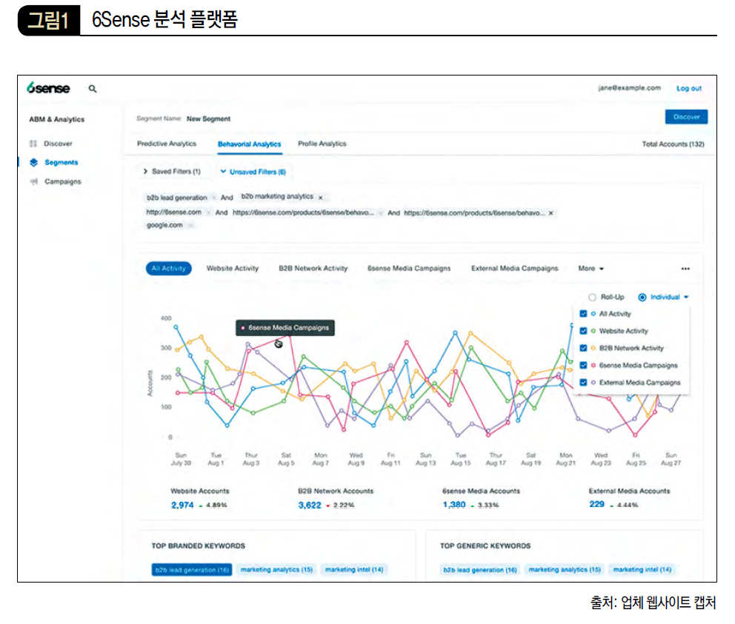Click External Media Accounts value 229
This screenshot has width=735, height=624.
tap(596, 504)
